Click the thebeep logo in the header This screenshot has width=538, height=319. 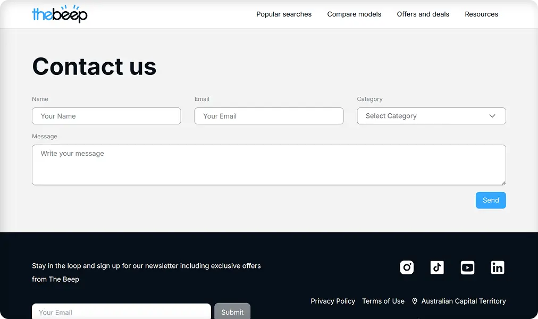[x=60, y=14]
